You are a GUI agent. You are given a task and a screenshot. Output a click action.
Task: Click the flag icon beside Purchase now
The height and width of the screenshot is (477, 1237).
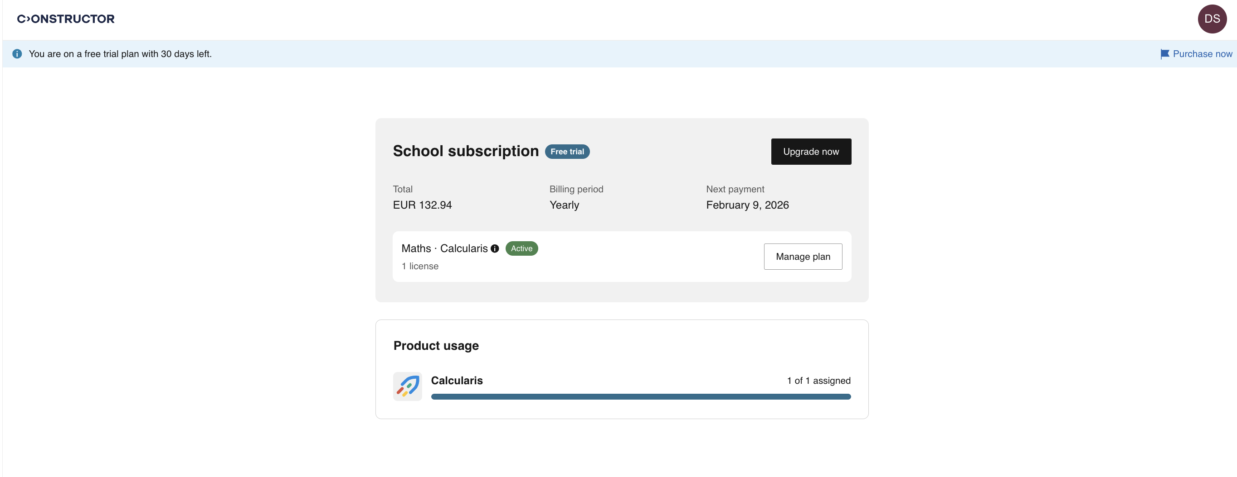[1164, 54]
